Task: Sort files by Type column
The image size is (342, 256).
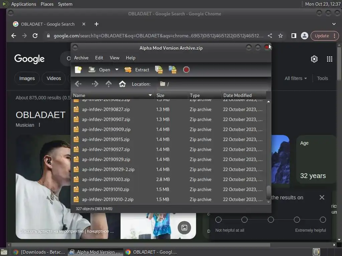Action: 205,95
